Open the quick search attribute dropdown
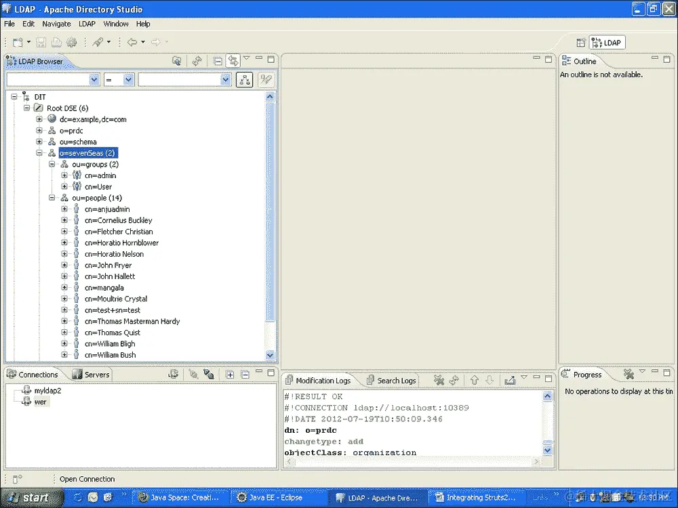Image resolution: width=678 pixels, height=508 pixels. tap(94, 79)
